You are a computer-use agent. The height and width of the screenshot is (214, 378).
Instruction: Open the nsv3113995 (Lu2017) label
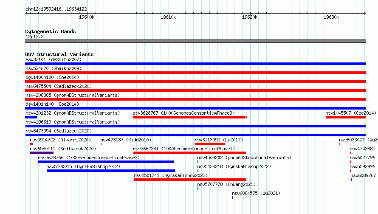pos(219,140)
